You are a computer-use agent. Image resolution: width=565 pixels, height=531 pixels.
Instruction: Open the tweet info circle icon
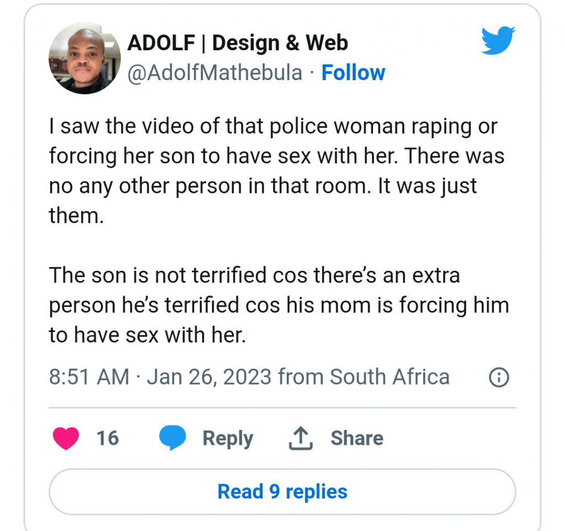(x=499, y=378)
